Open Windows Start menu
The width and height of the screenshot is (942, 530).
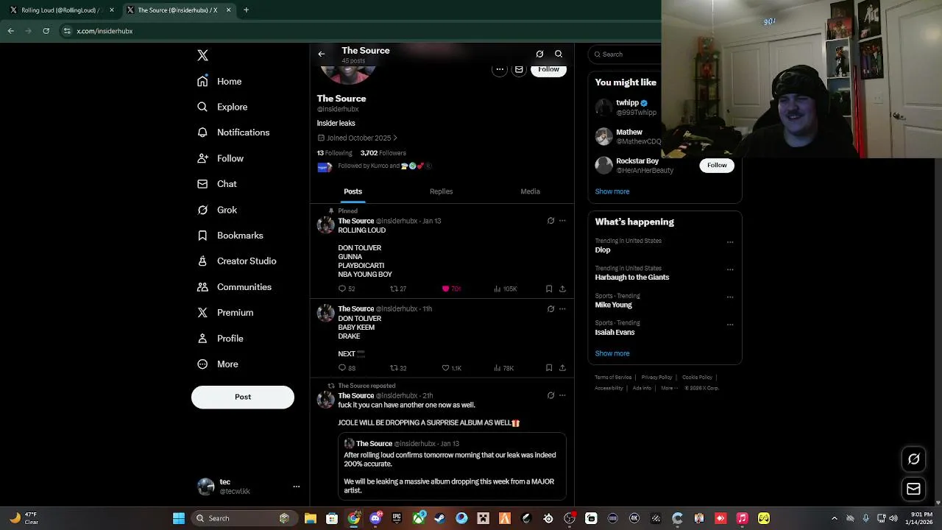[x=179, y=518]
